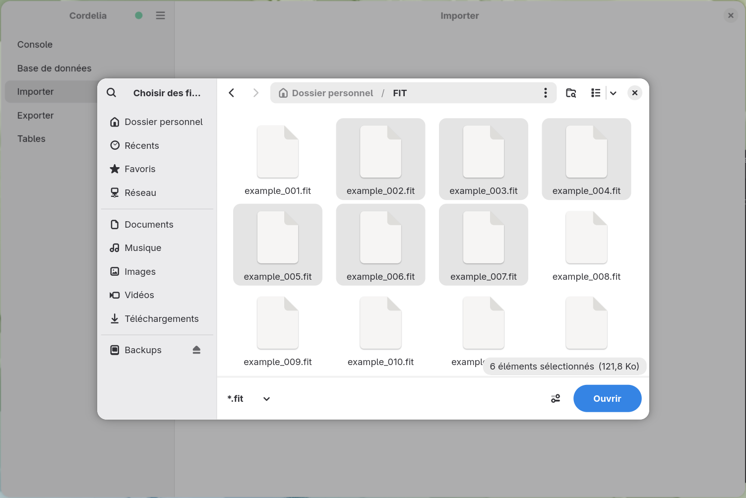Screen dimensions: 746x498
Task: Go back with the left arrow button
Action: tap(232, 93)
